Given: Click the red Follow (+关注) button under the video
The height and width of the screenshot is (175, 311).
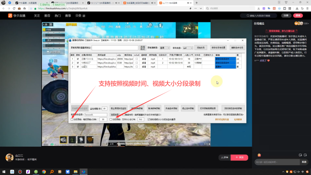Looking at the screenshot, I should pos(239,157).
